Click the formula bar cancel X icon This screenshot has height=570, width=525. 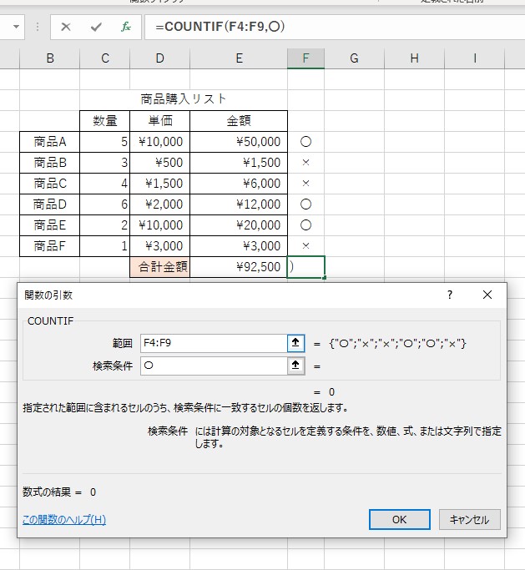point(66,27)
